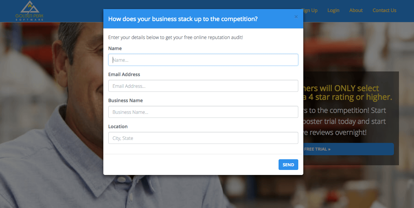Click the Golden Peak Software logo
Viewport: 414px width, 208px height.
coord(29,11)
